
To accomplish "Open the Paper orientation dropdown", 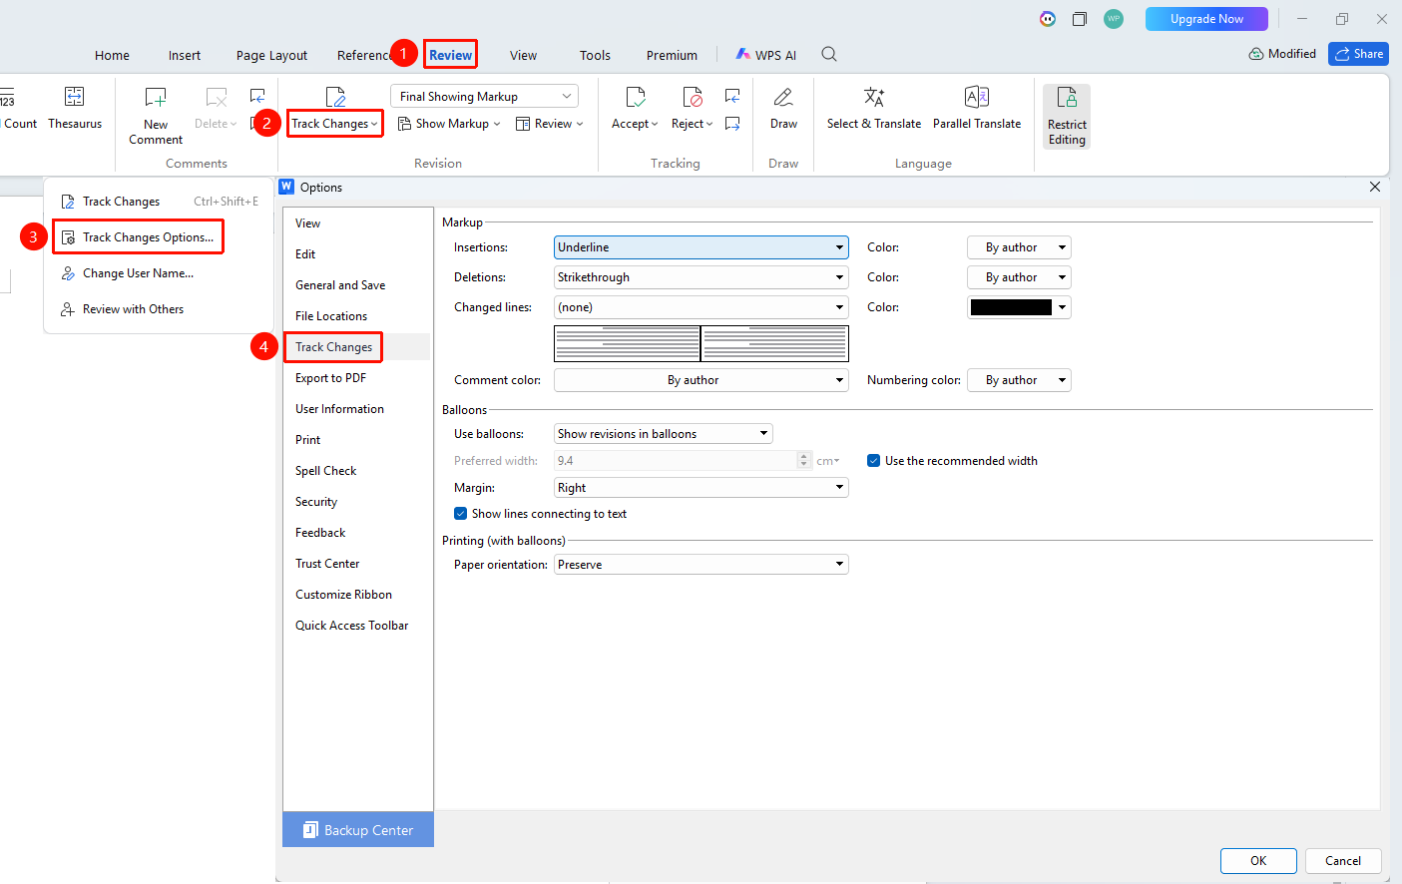I will tap(701, 565).
